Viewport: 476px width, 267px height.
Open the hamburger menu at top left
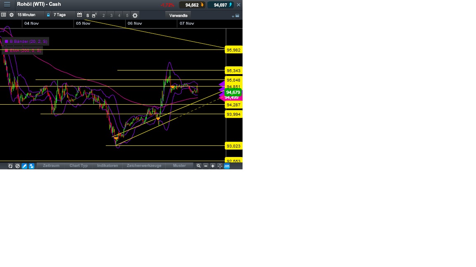[x=7, y=5]
